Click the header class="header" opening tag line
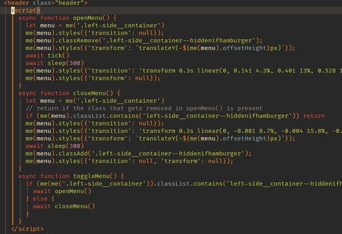The width and height of the screenshot is (342, 234). tap(46, 3)
